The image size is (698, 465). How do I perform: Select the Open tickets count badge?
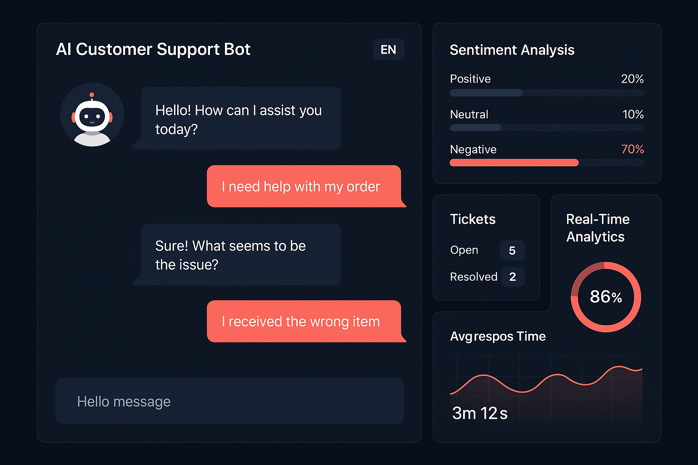tap(512, 250)
